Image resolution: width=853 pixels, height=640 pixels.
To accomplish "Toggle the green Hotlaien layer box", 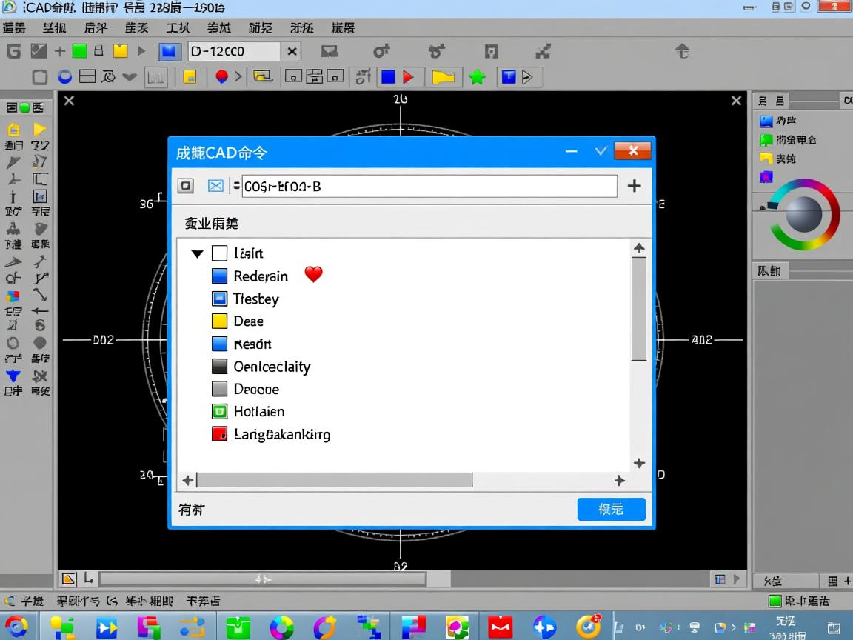I will click(219, 412).
